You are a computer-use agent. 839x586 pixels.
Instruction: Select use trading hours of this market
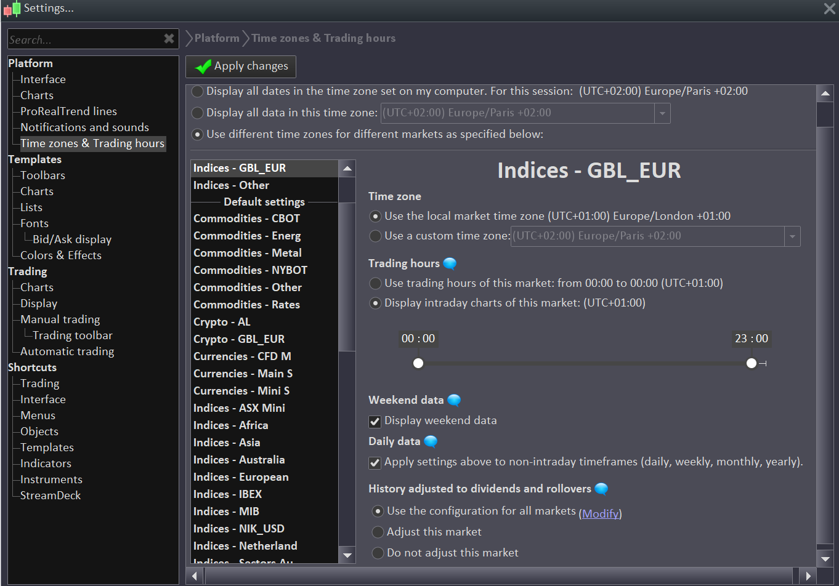375,283
